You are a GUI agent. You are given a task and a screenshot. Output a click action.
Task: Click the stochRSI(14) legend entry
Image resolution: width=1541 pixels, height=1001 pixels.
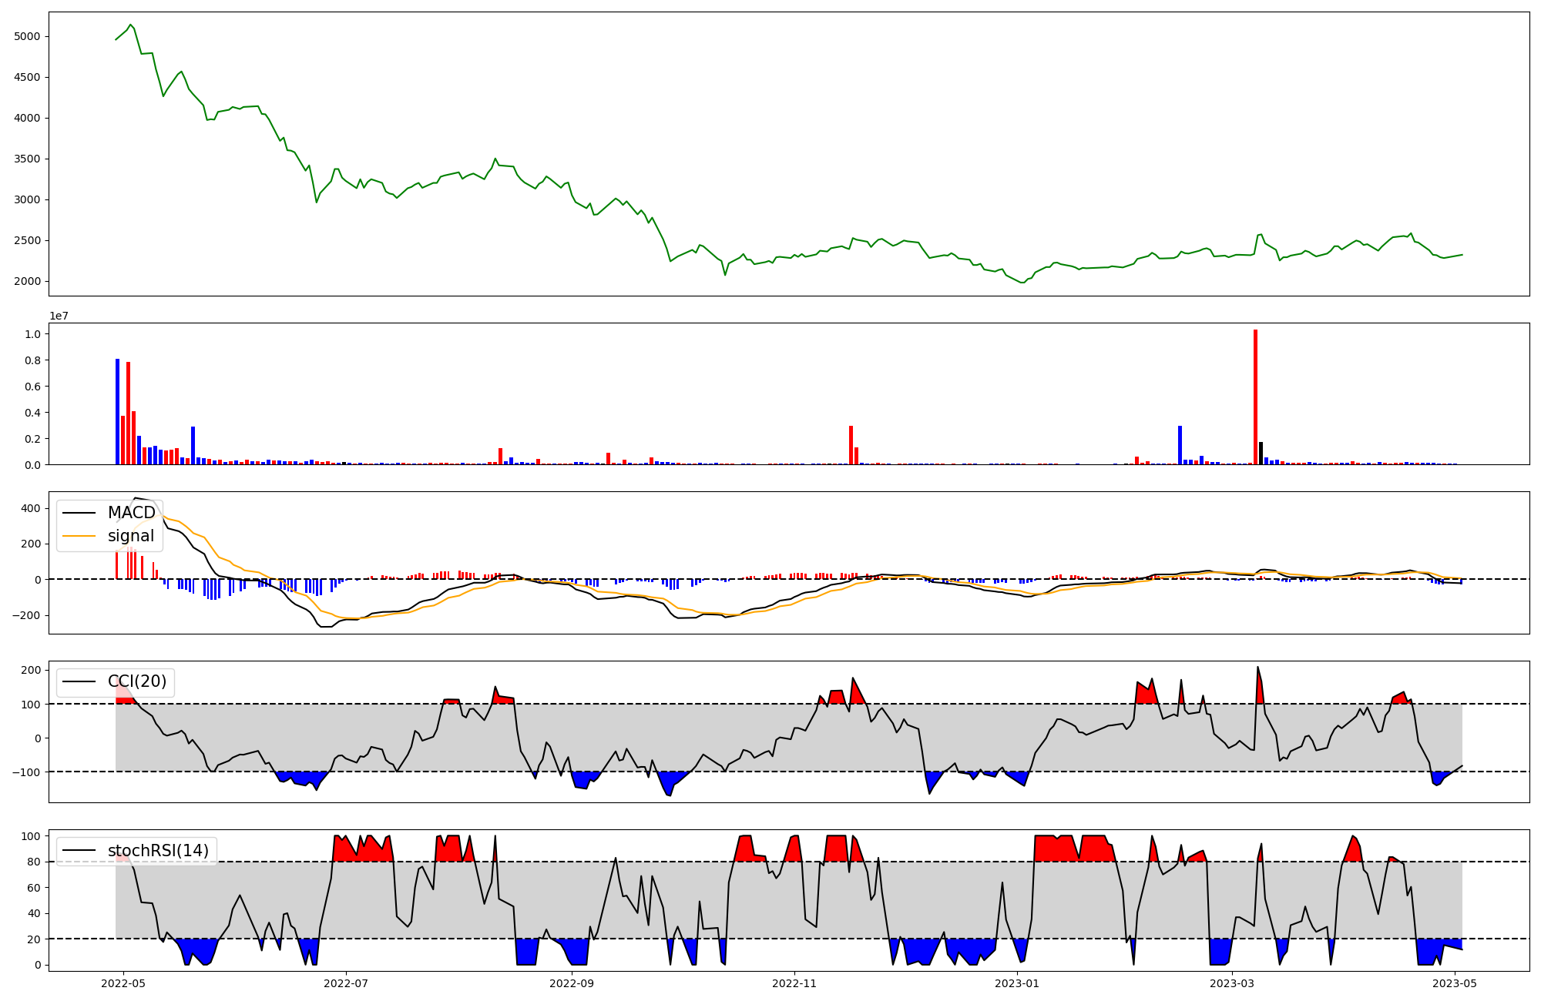[x=158, y=851]
